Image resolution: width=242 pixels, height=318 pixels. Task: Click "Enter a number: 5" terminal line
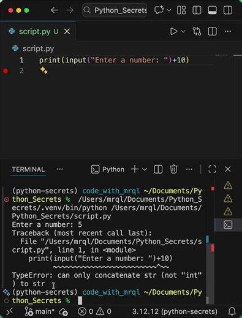tap(47, 224)
